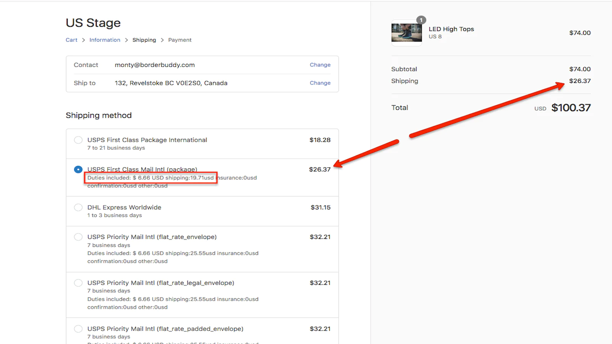The width and height of the screenshot is (612, 344).
Task: Click the quantity badge on product image
Action: [421, 20]
